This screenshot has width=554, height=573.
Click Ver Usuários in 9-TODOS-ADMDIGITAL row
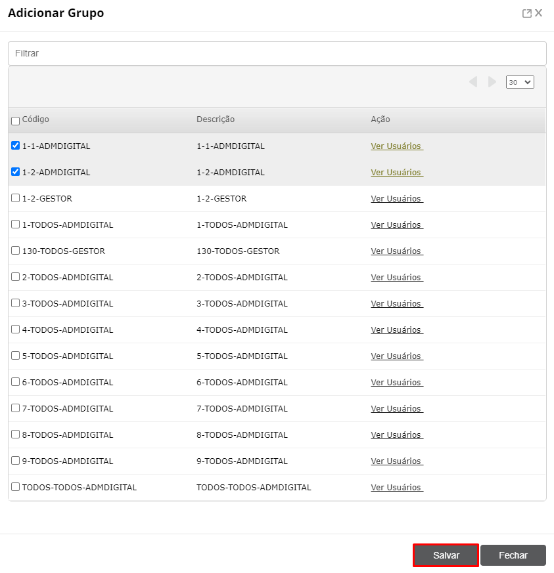coord(397,461)
